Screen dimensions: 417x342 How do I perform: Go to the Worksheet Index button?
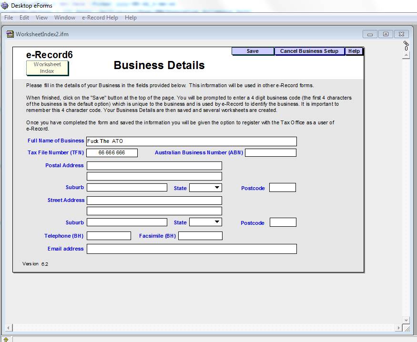[x=47, y=68]
